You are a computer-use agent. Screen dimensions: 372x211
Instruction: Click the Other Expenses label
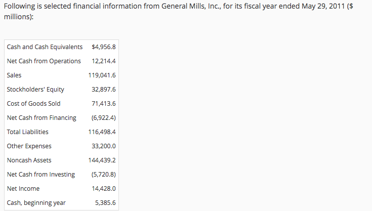(x=29, y=146)
